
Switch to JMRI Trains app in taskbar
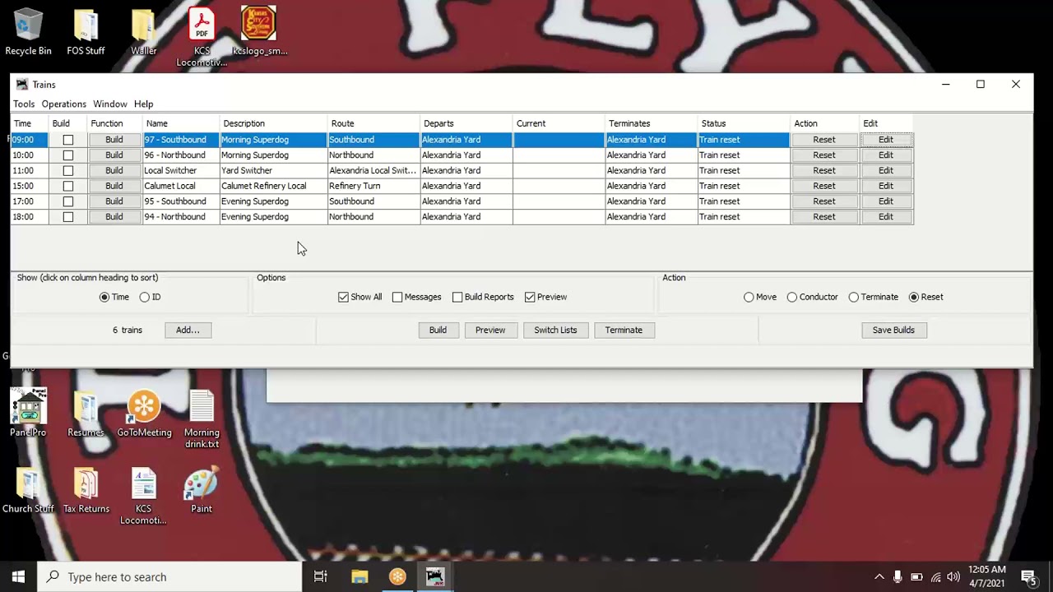[x=435, y=577]
